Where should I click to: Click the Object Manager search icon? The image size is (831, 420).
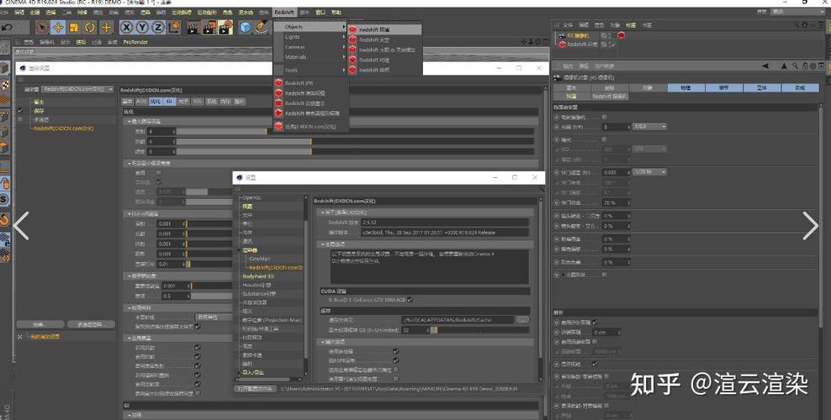click(x=797, y=25)
